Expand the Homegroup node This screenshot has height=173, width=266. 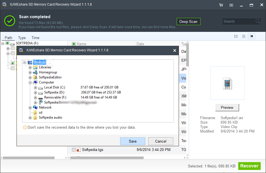[30, 73]
